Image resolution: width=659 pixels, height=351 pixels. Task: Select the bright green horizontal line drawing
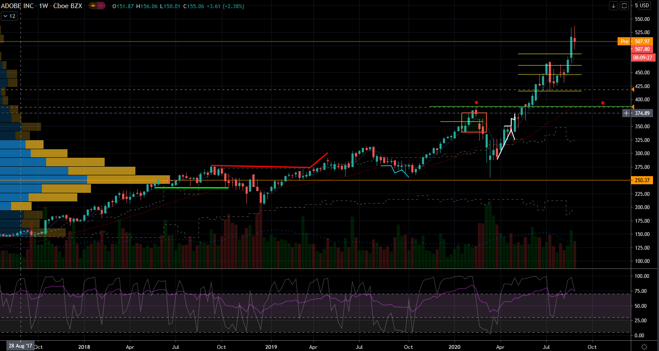pos(191,188)
